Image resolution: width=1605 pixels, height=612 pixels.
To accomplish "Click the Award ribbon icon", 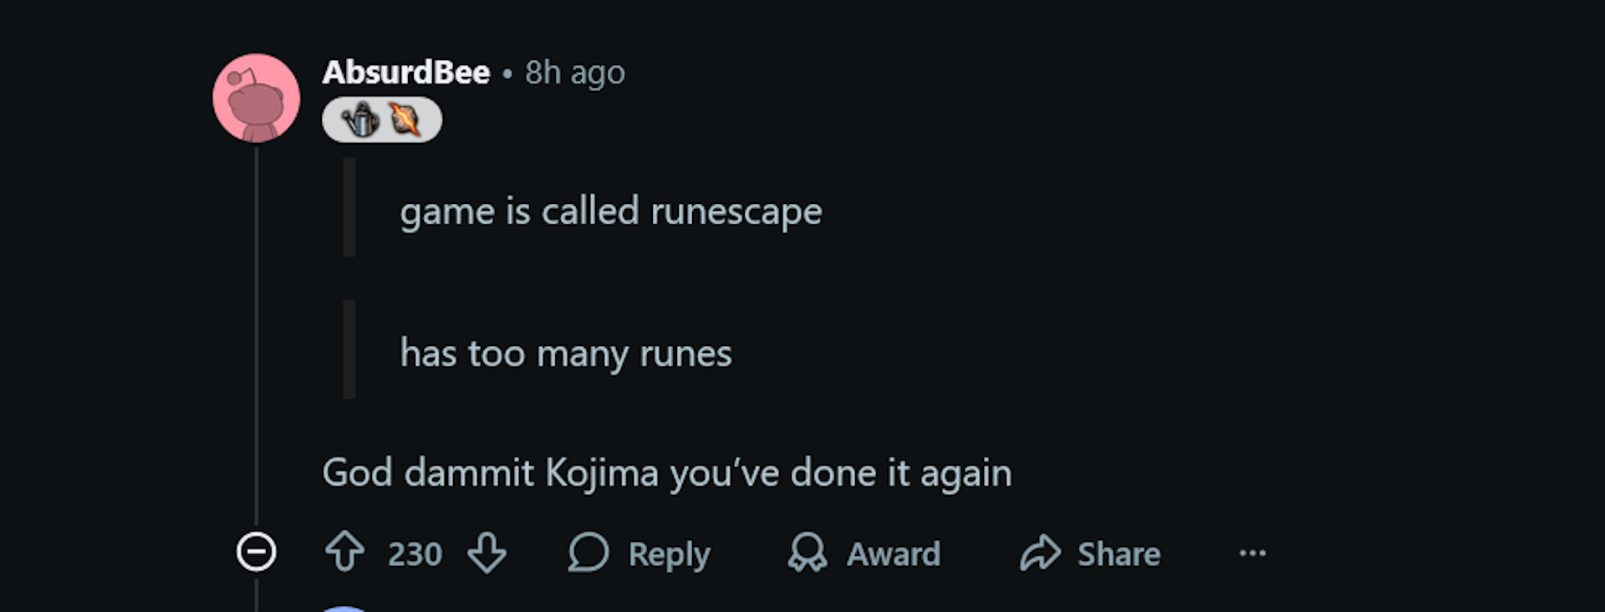I will [x=808, y=553].
